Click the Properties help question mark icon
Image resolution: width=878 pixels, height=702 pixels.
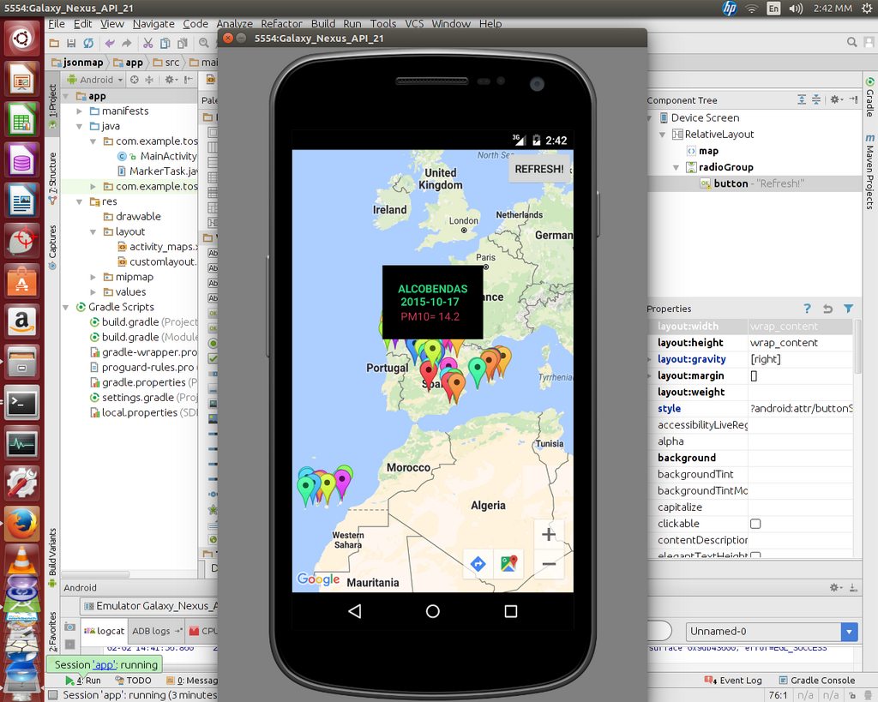pos(807,309)
